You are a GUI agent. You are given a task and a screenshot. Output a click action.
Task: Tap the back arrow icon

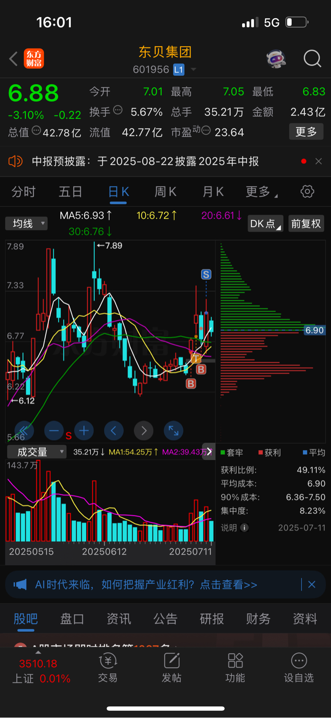click(x=14, y=59)
